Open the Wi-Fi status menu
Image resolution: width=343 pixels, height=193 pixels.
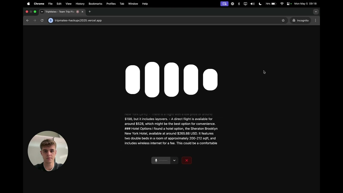coord(282,4)
